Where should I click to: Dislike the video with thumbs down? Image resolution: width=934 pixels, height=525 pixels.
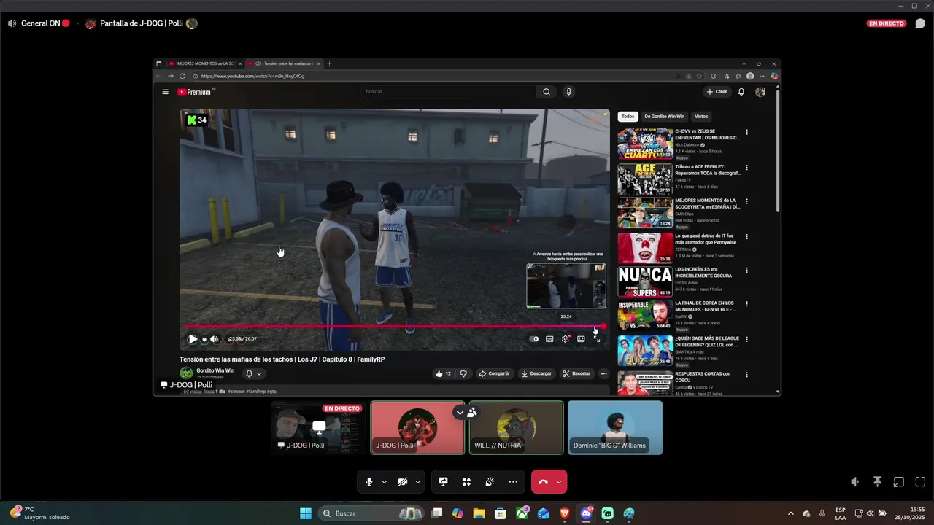click(x=463, y=373)
